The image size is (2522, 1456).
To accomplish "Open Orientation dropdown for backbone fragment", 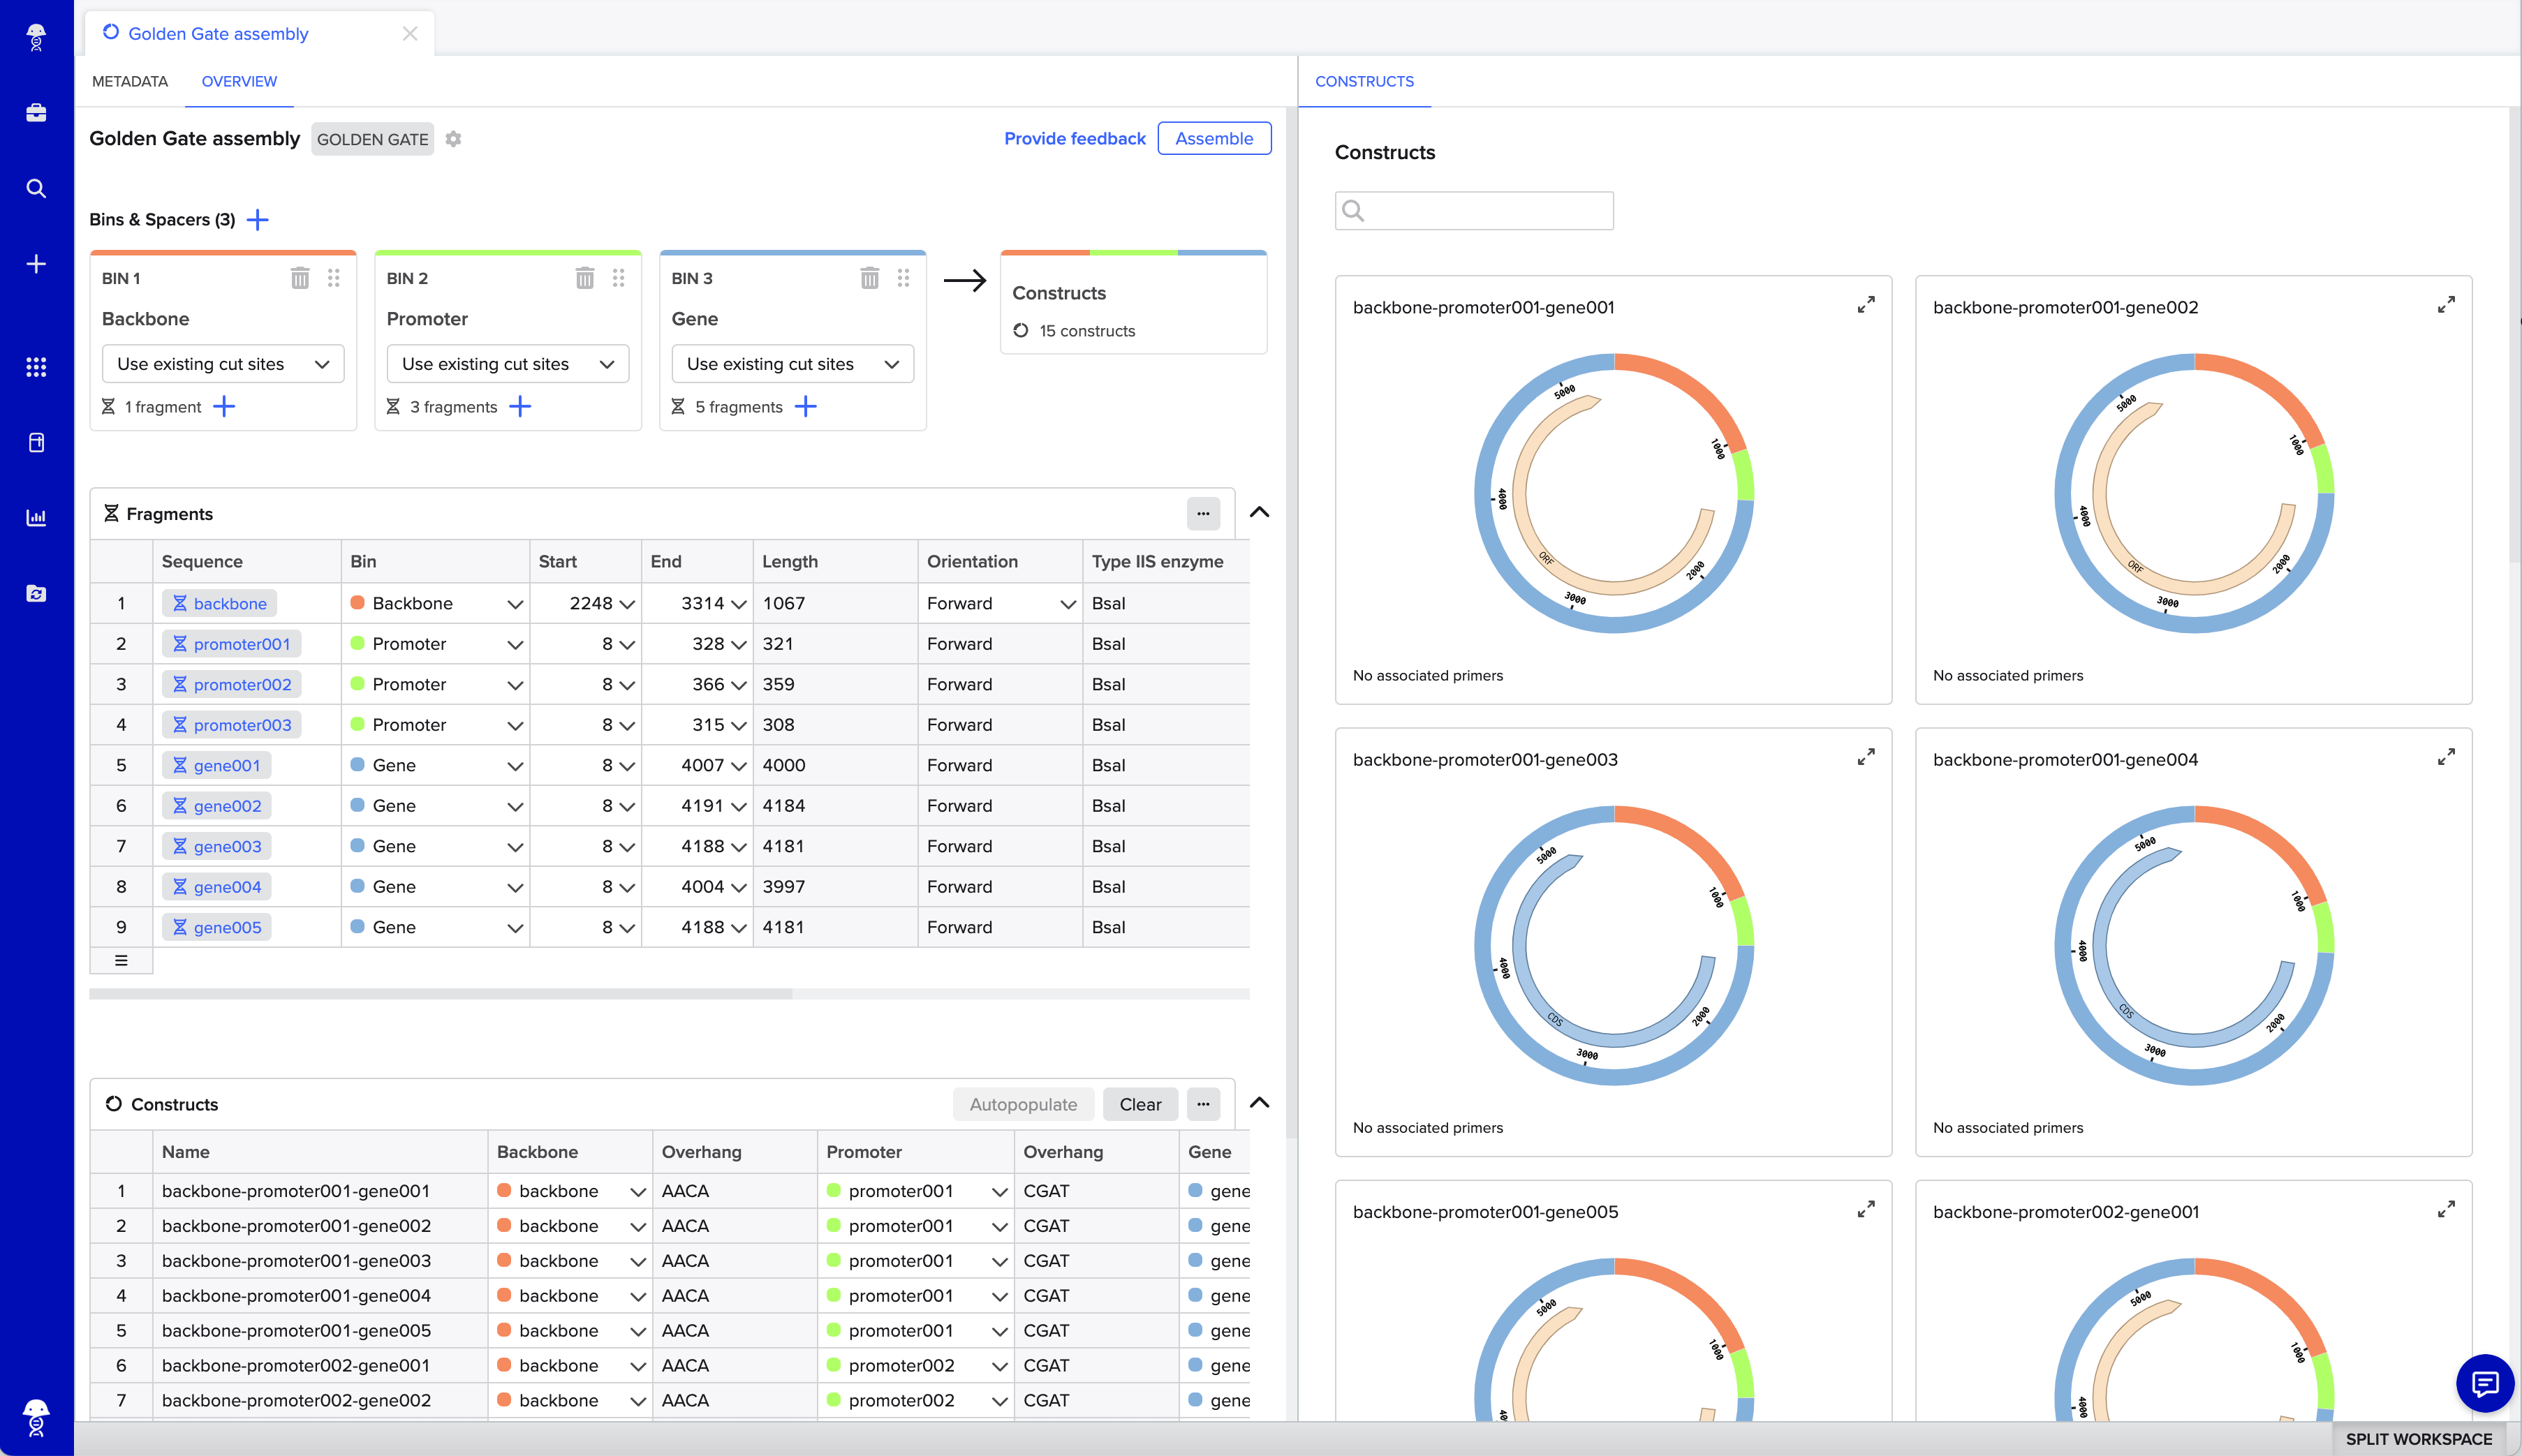I will pos(1068,604).
